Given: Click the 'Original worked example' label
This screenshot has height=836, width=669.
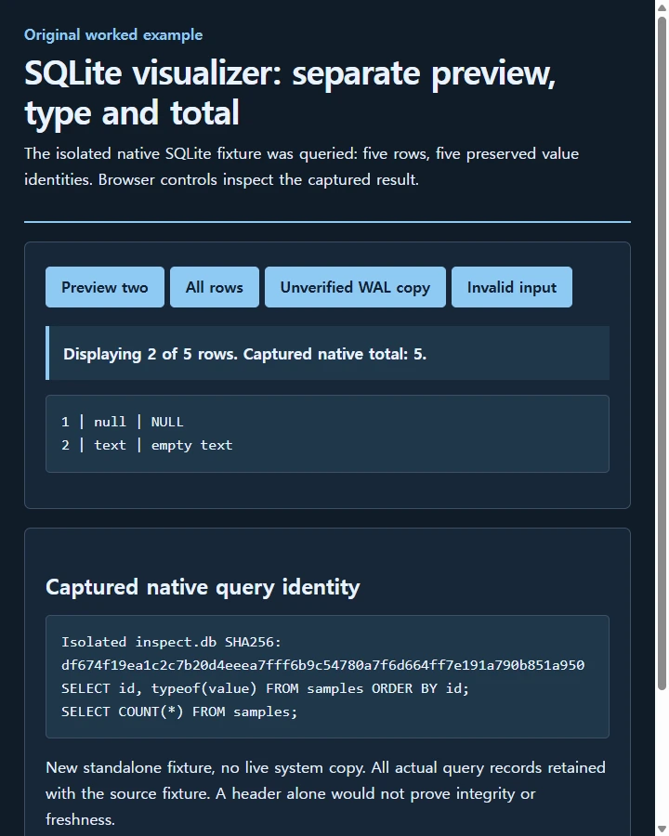Looking at the screenshot, I should pos(113,34).
